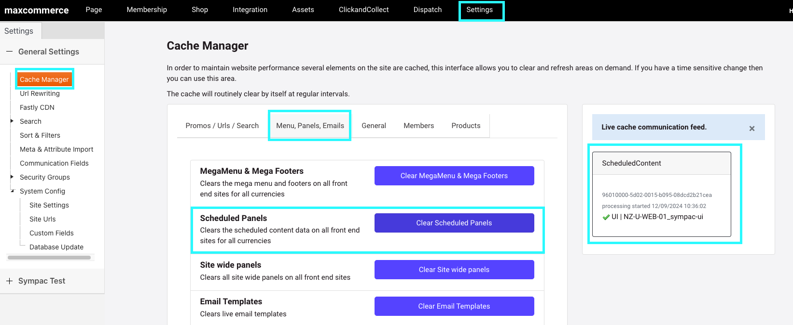Select the Members cache tab
The width and height of the screenshot is (793, 325).
[x=418, y=126]
